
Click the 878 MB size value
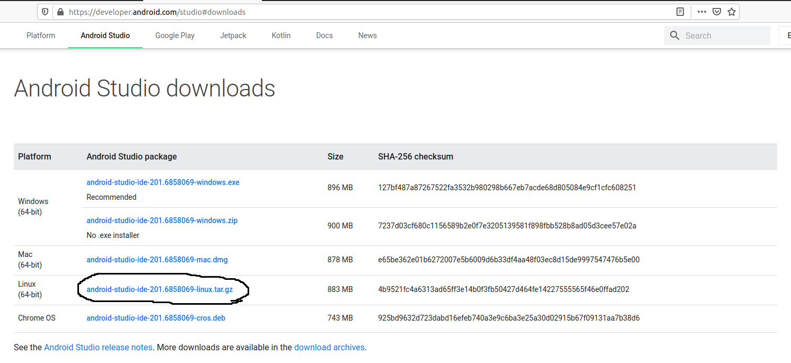[x=340, y=260]
